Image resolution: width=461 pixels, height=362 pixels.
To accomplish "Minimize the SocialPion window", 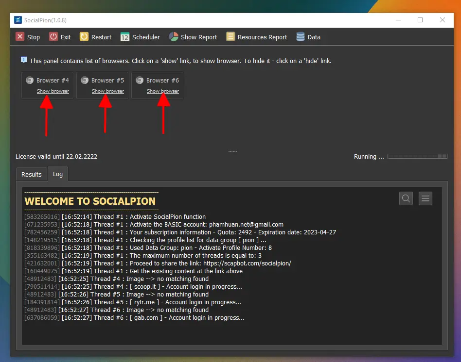I will click(398, 20).
